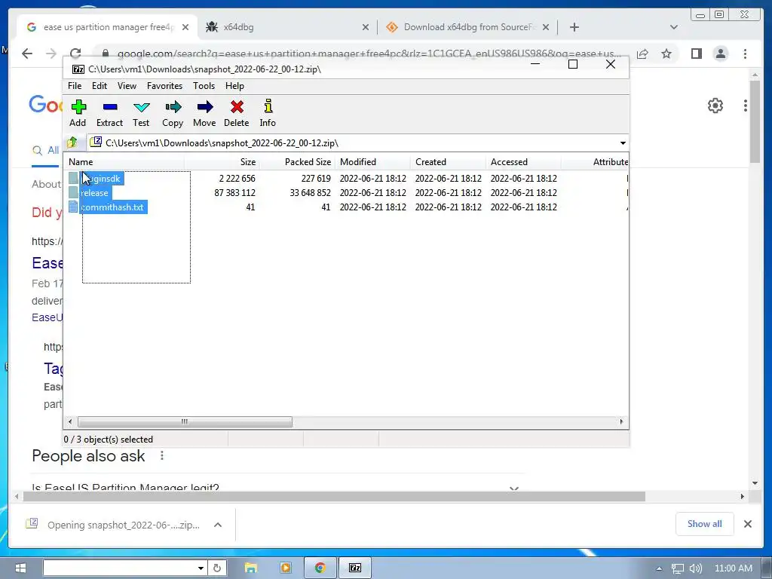Click the Chrome forward arrow
This screenshot has width=772, height=579.
tap(51, 54)
